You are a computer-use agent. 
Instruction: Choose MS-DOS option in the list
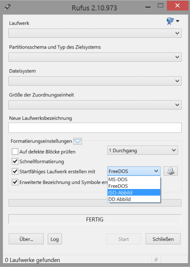pos(134,179)
